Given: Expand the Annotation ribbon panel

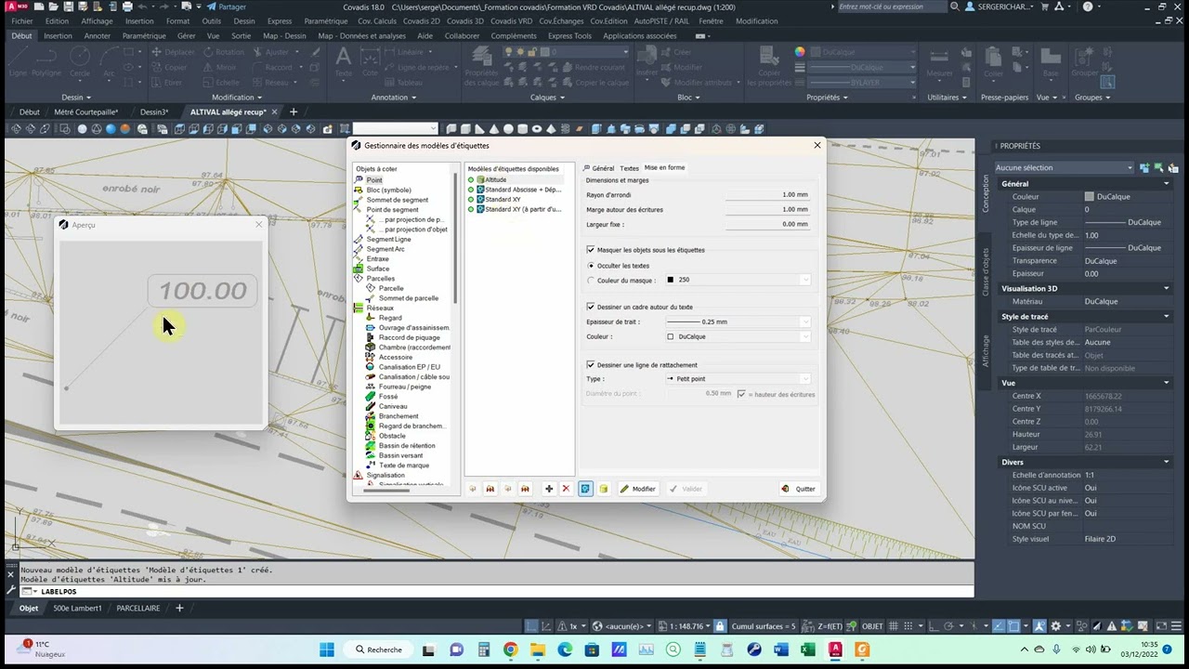Looking at the screenshot, I should pyautogui.click(x=394, y=98).
